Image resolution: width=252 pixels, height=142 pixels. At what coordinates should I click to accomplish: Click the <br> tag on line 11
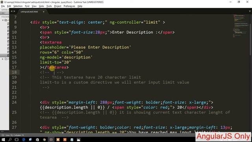pyautogui.click(x=44, y=37)
